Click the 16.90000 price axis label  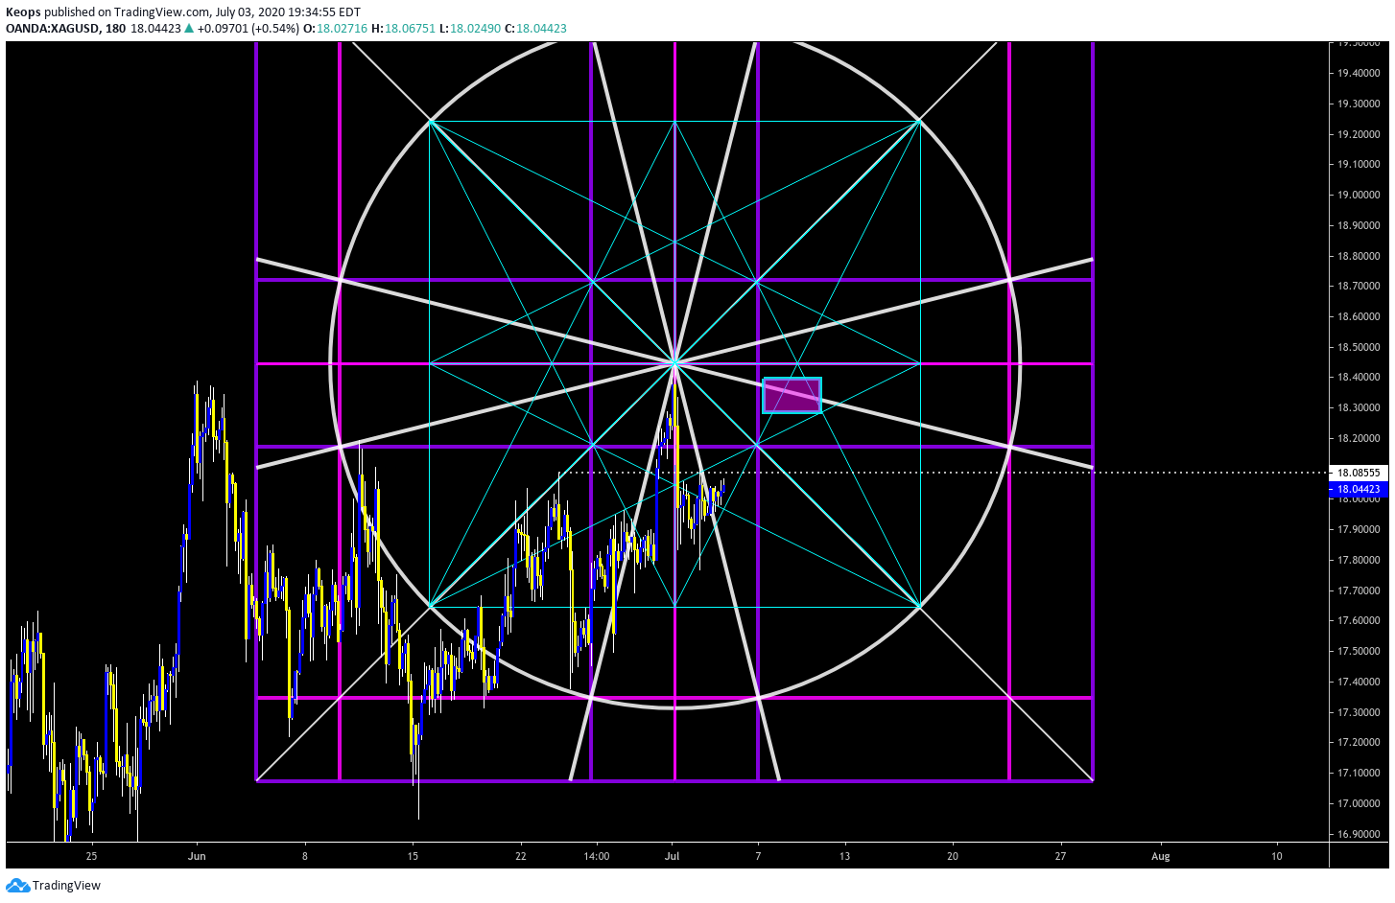click(1360, 834)
